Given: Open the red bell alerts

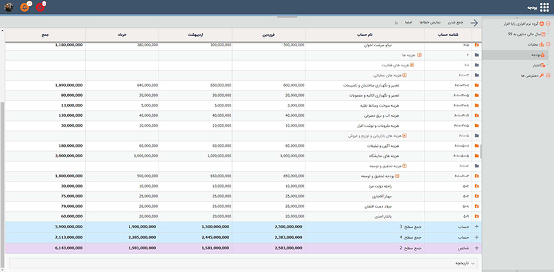Looking at the screenshot, I should 40,7.
